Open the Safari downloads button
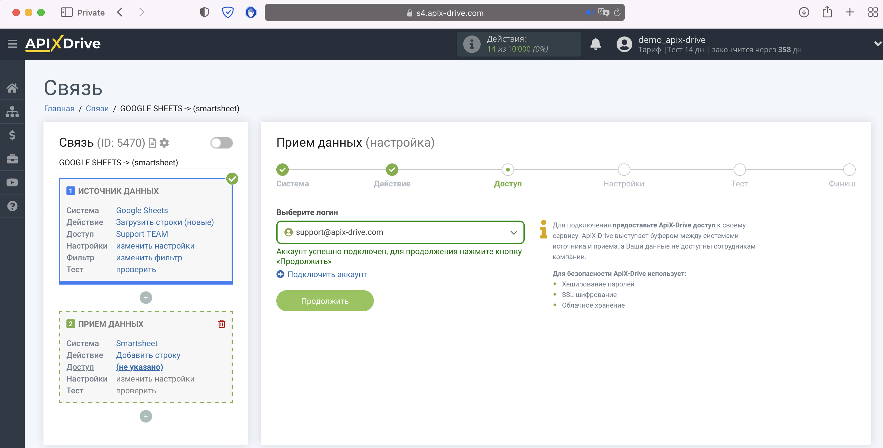 click(x=804, y=12)
